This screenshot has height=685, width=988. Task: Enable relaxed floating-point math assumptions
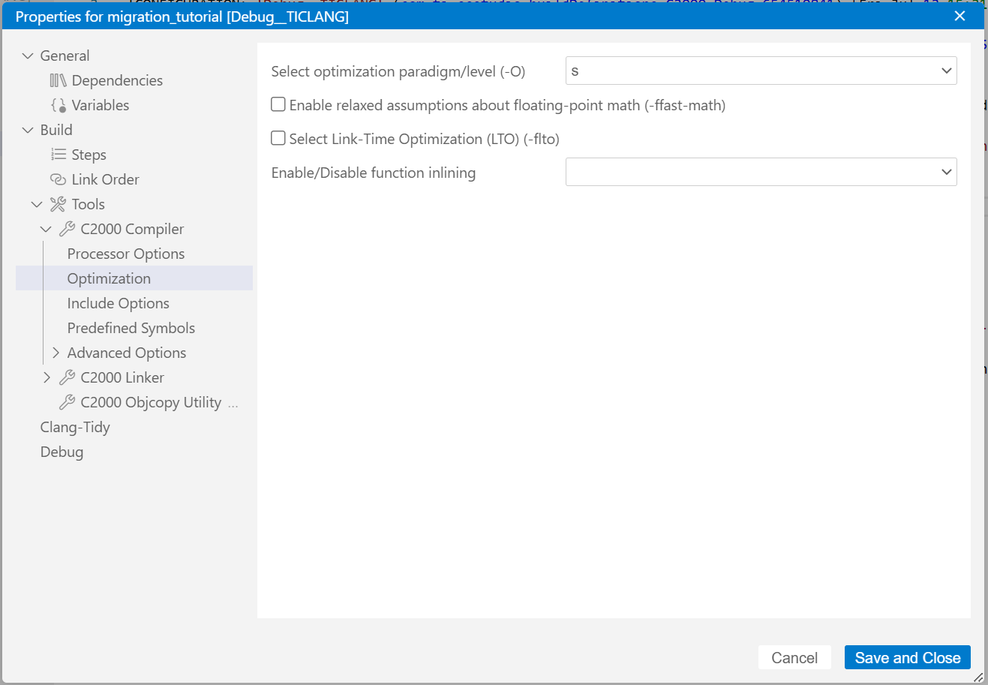point(278,104)
